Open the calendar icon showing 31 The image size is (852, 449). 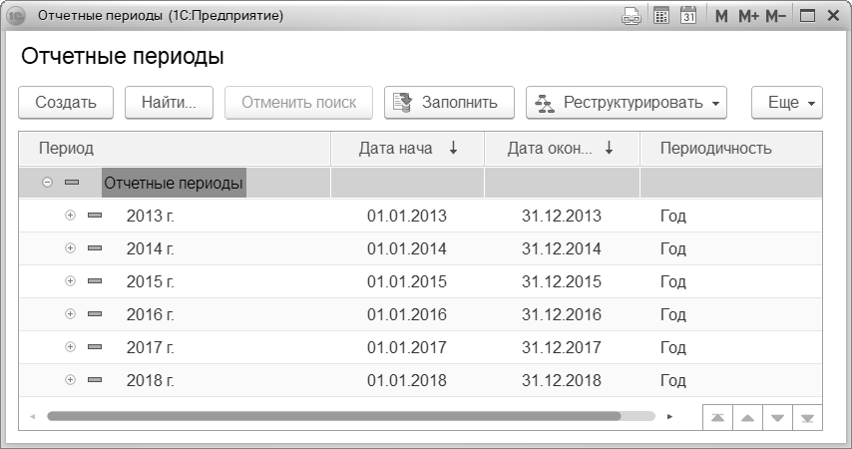(688, 17)
